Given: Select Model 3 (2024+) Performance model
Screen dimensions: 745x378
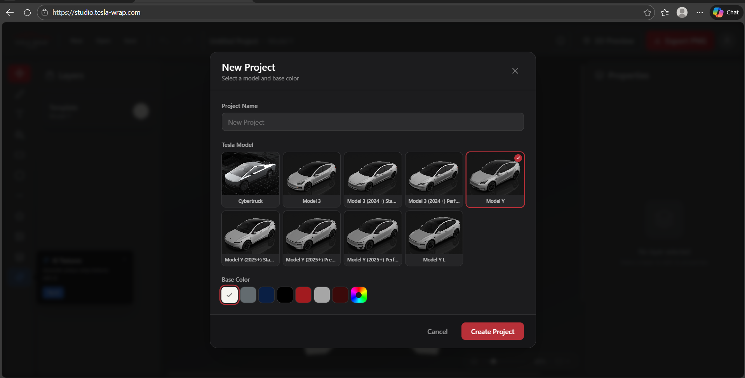Looking at the screenshot, I should pos(434,179).
